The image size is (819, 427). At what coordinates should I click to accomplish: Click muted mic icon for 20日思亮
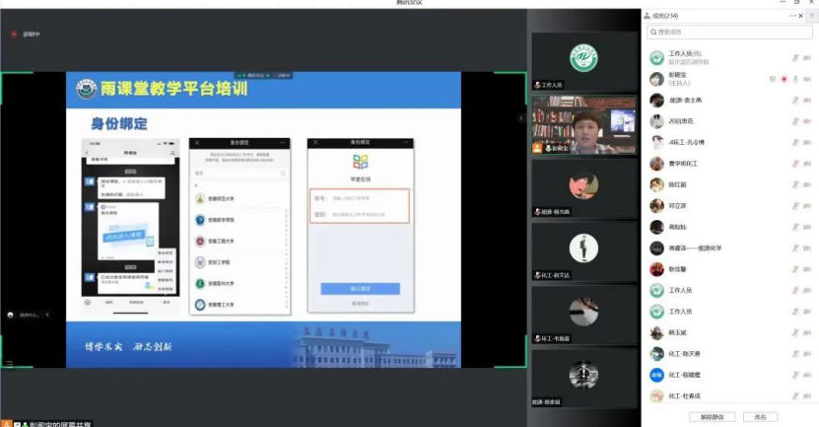(x=795, y=121)
